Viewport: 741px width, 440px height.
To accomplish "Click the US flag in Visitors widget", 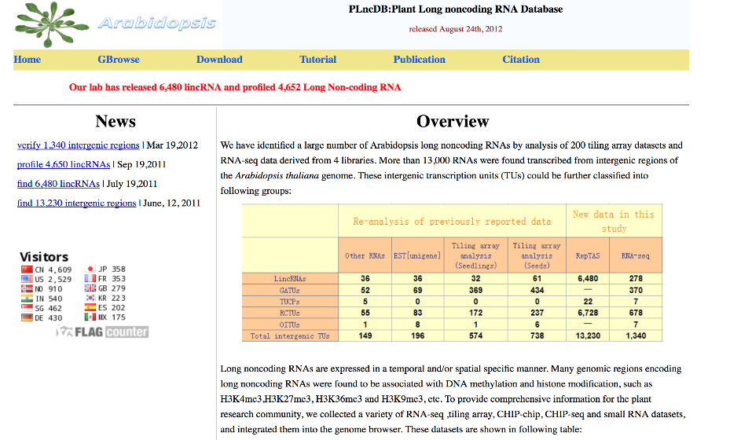I will (x=27, y=279).
